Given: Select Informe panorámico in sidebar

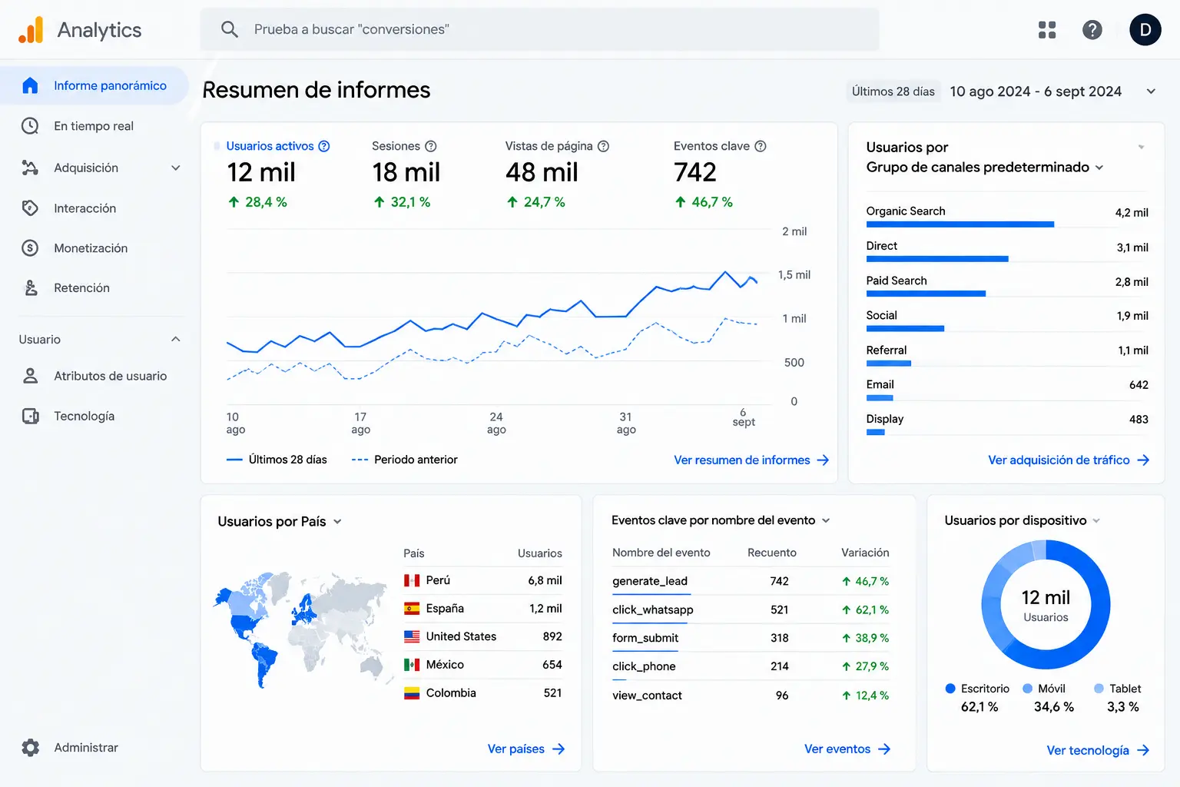Looking at the screenshot, I should pos(94,85).
